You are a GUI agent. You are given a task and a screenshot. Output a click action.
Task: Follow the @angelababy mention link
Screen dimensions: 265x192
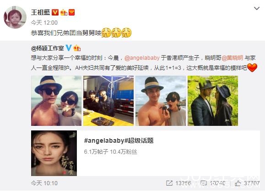click(x=142, y=58)
